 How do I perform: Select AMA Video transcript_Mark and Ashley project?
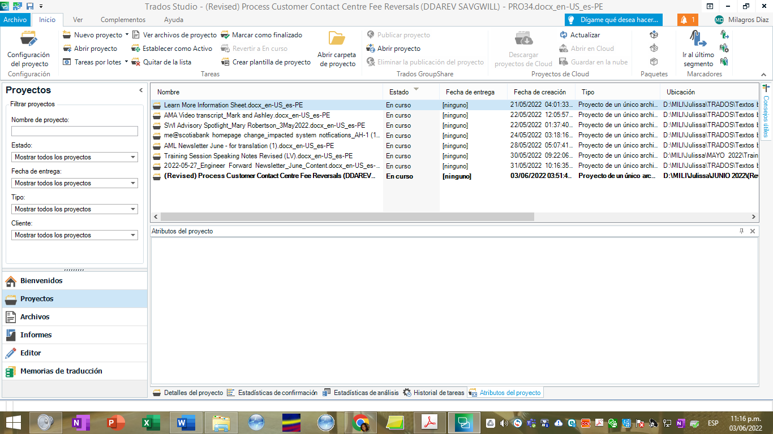(454, 115)
